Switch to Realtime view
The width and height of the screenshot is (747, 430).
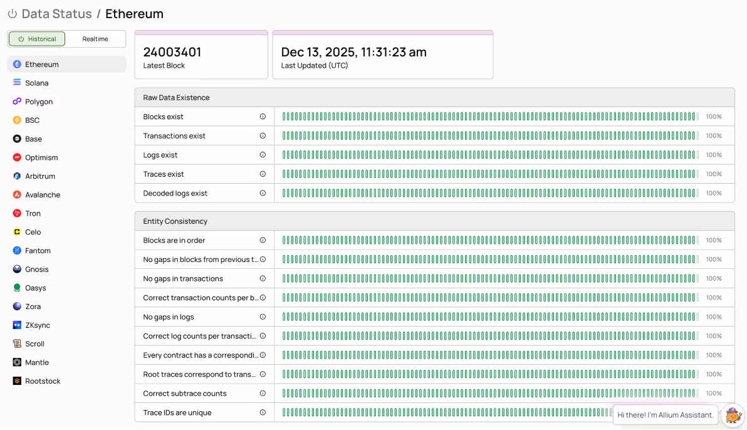[x=95, y=39]
